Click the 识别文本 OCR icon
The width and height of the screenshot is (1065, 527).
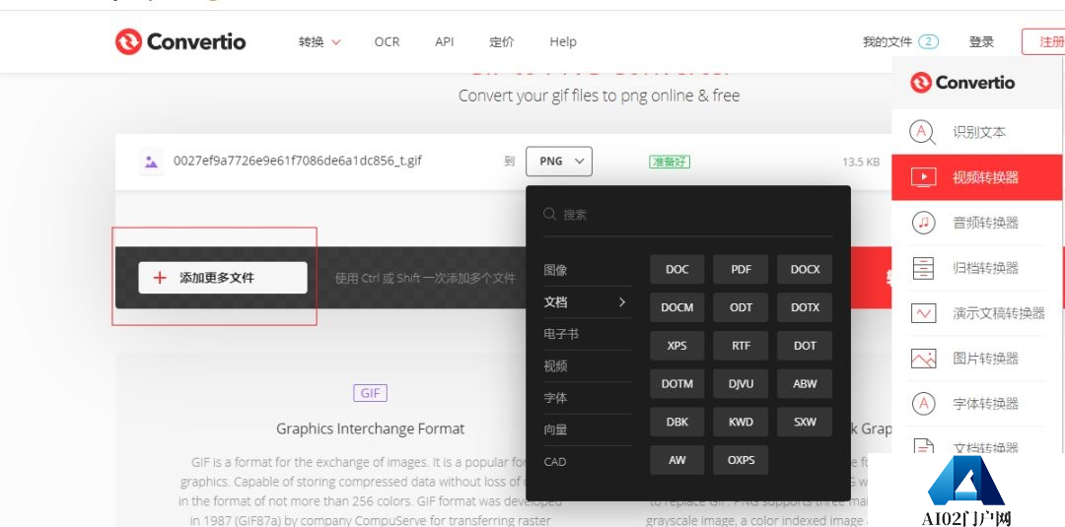tap(922, 132)
